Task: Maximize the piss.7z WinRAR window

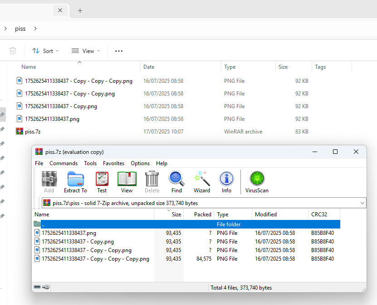Action: (x=335, y=152)
